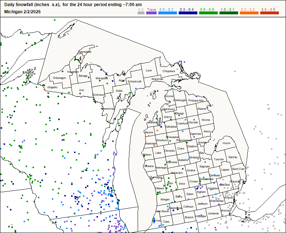This screenshot has height=233, width=286.
Task: Click the light blue 0.0 - 0.2 legend swatch
Action: pos(168,13)
